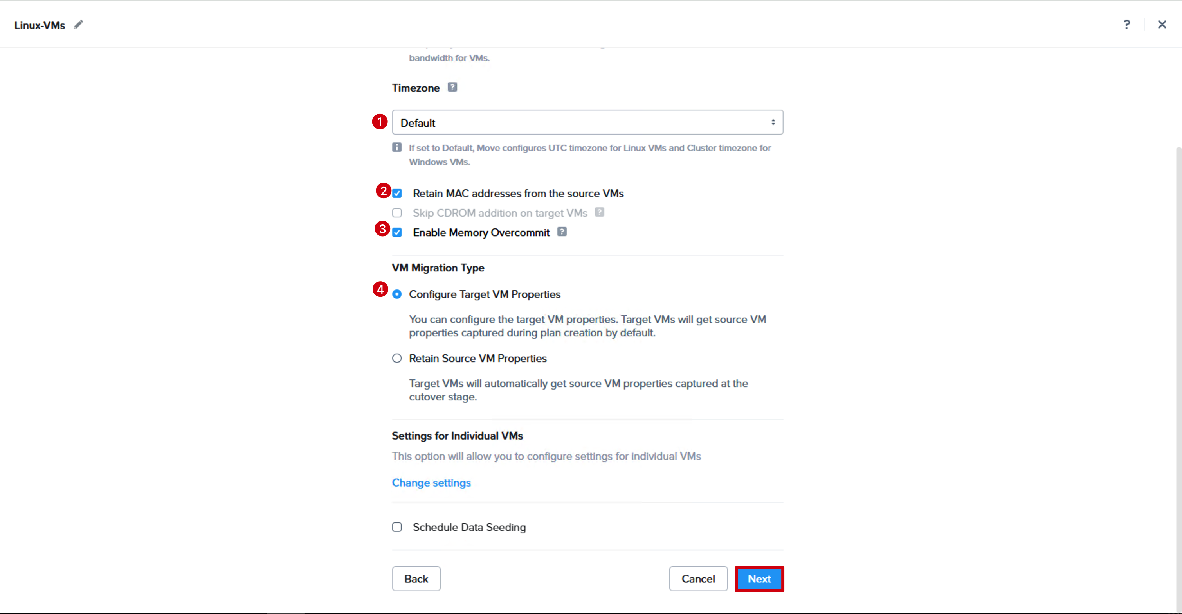Open the Timezone Default dropdown
1182x614 pixels.
[x=587, y=122]
